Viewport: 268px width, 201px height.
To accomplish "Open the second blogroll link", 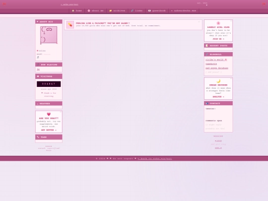I will [211, 64].
